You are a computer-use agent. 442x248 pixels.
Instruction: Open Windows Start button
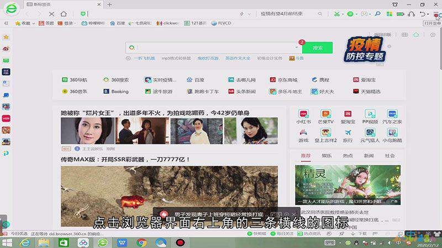coord(7,242)
